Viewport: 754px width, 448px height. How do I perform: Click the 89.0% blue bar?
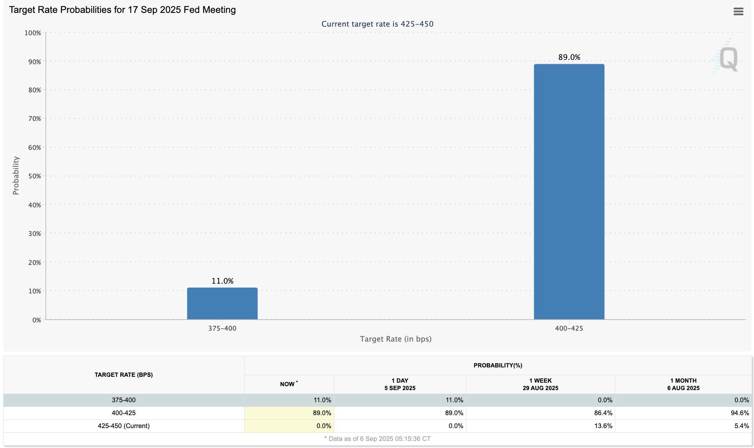(x=569, y=192)
